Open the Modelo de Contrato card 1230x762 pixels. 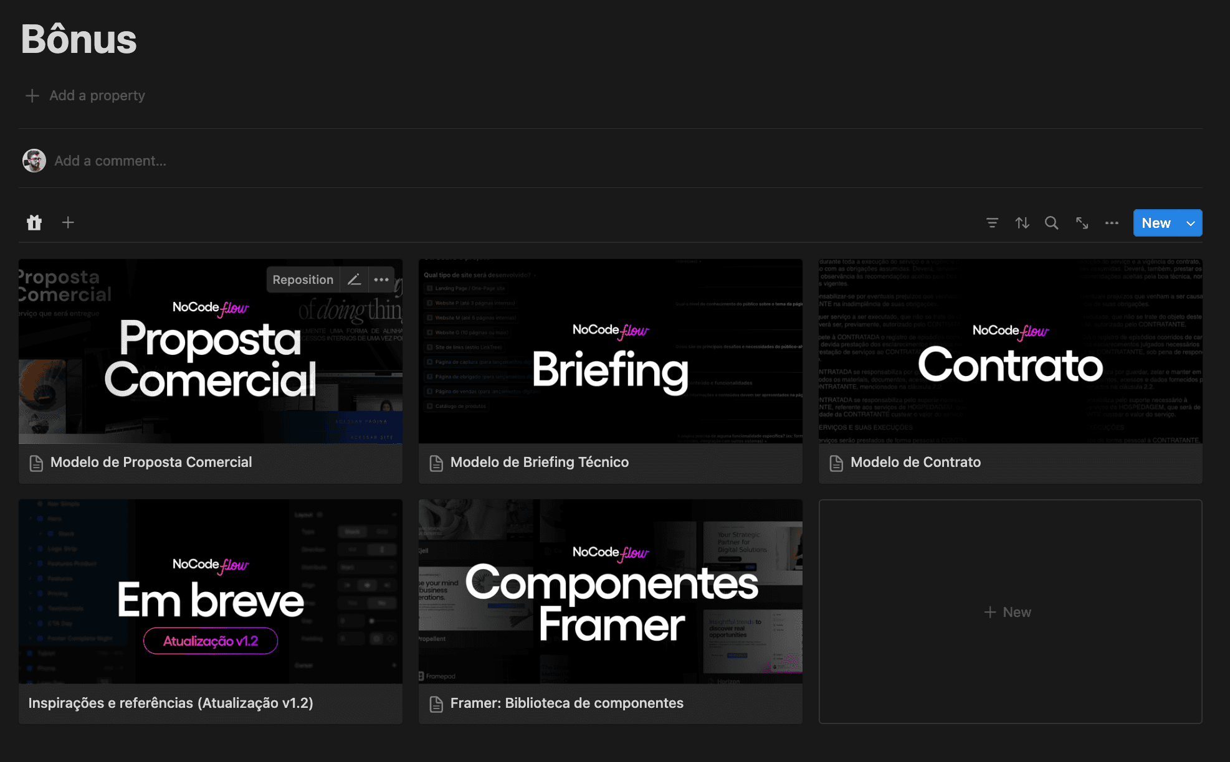click(x=915, y=462)
